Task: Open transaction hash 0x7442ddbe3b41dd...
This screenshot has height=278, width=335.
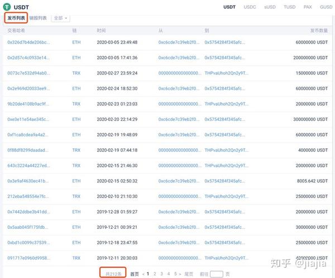Action: click(x=28, y=212)
